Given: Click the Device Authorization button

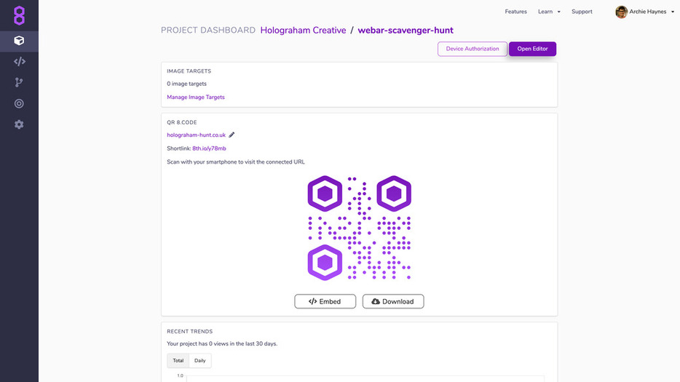Looking at the screenshot, I should click(x=473, y=49).
